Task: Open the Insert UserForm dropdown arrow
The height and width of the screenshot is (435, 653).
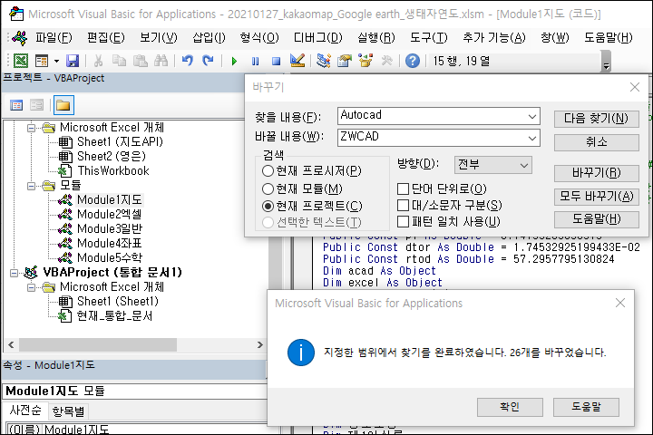Action: (x=56, y=62)
